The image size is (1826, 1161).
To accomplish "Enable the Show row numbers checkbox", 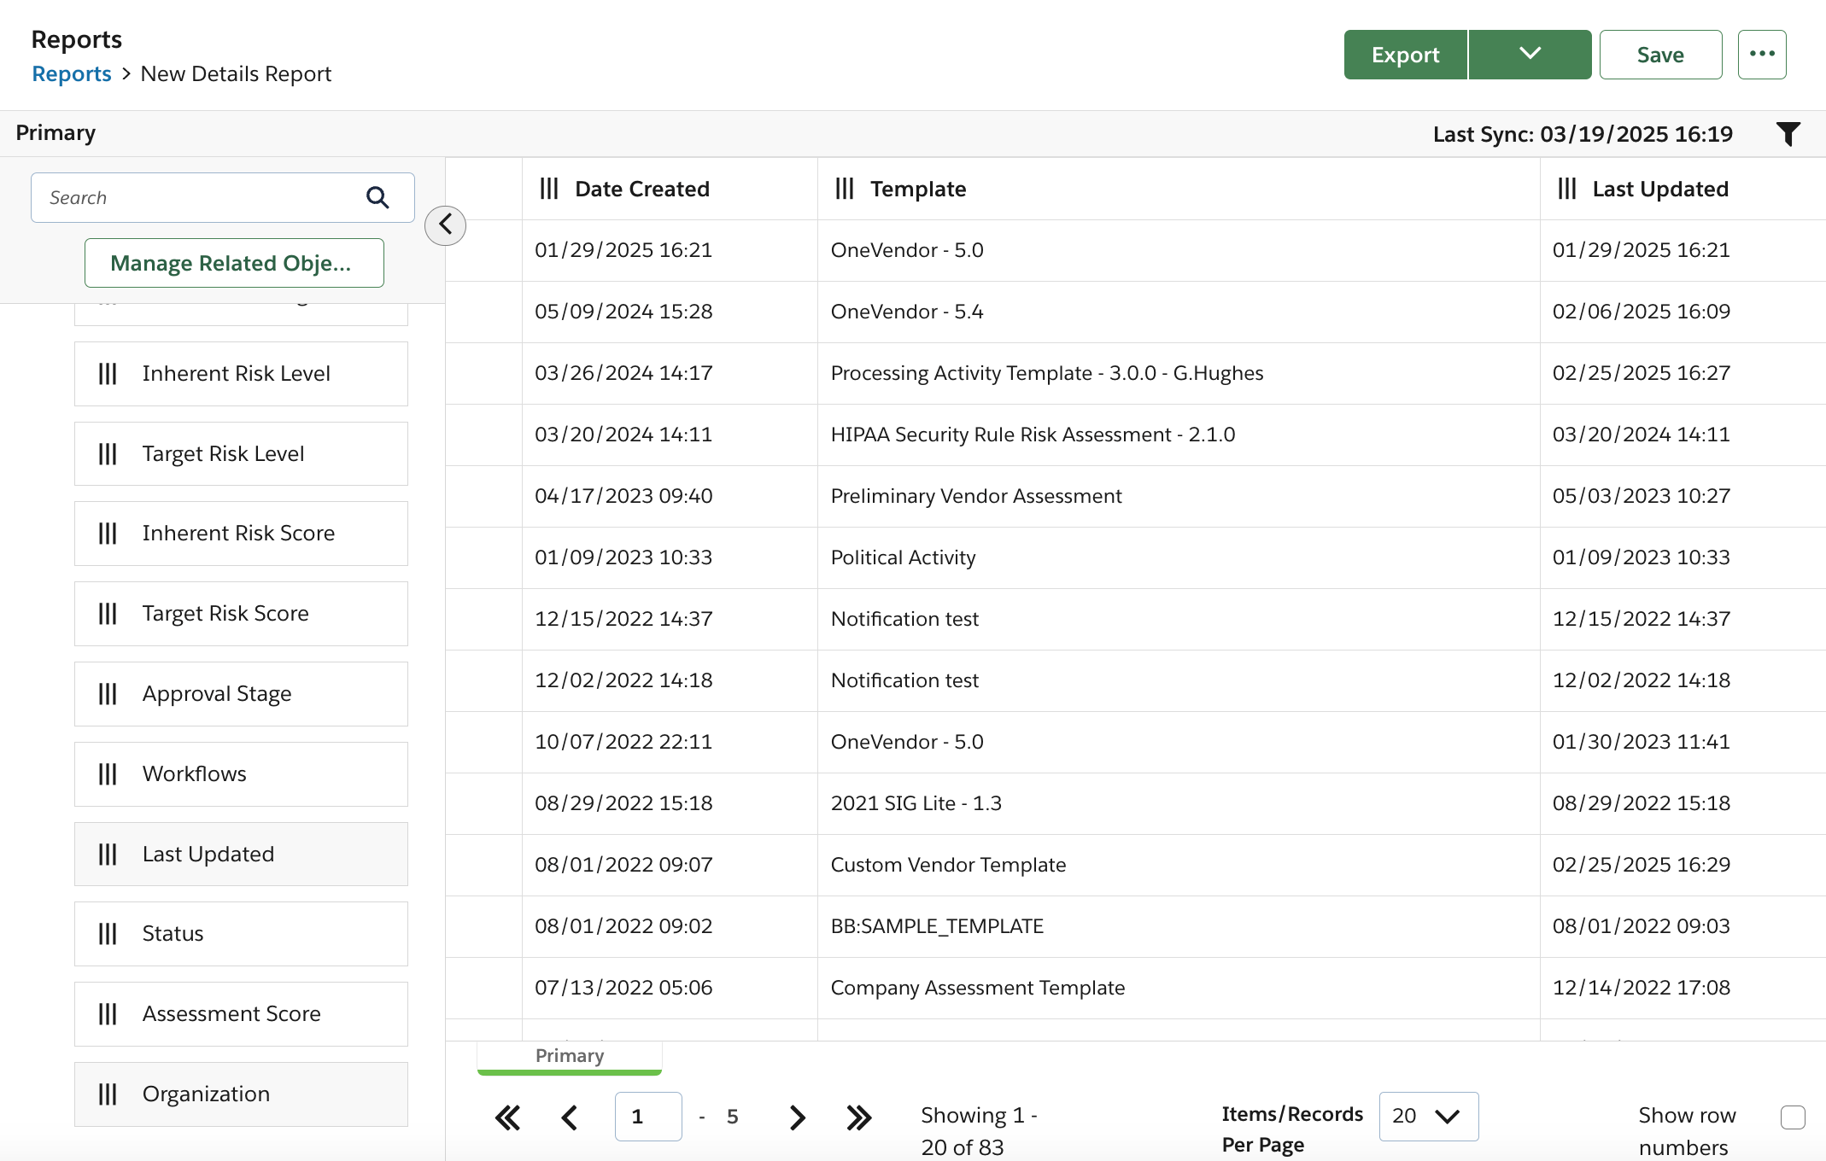I will [x=1793, y=1116].
